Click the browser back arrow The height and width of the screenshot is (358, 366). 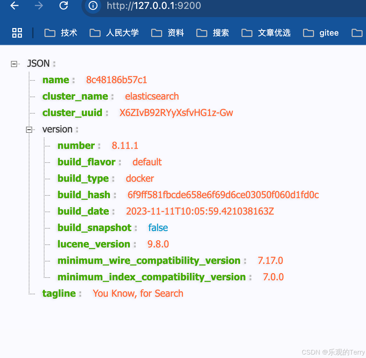pos(14,5)
